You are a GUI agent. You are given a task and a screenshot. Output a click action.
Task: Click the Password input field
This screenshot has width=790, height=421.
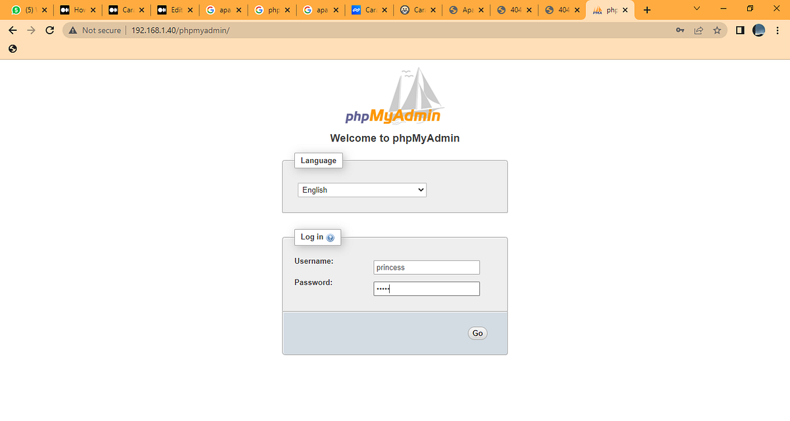coord(426,288)
